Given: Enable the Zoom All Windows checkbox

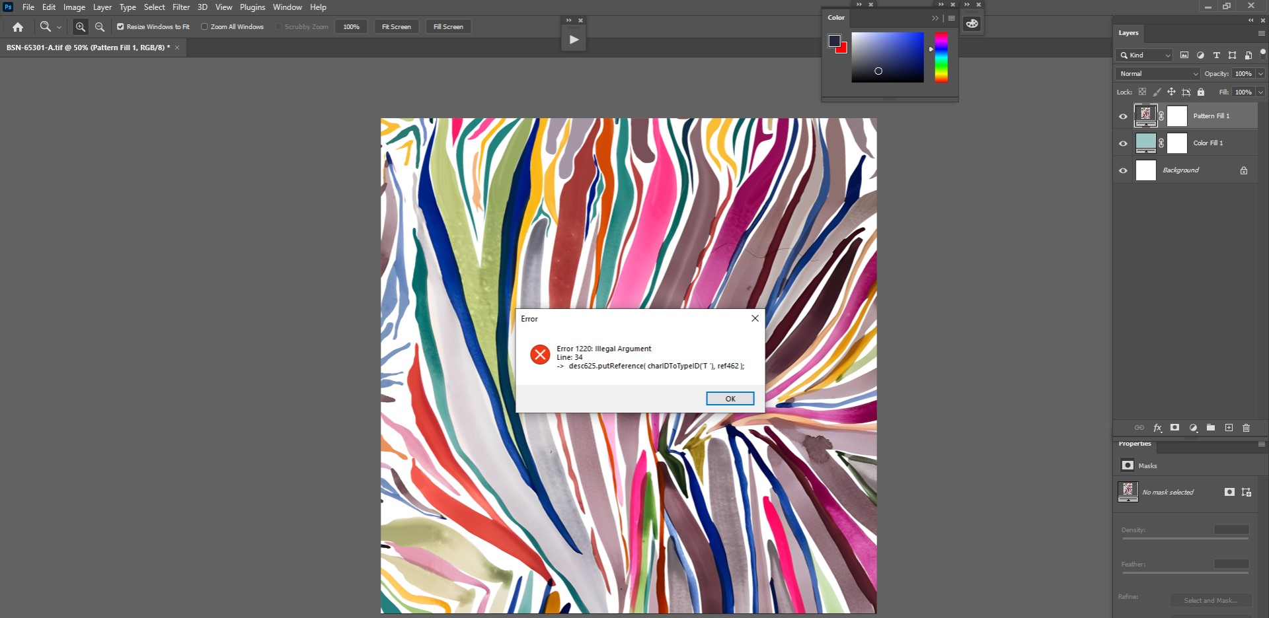Looking at the screenshot, I should 205,26.
